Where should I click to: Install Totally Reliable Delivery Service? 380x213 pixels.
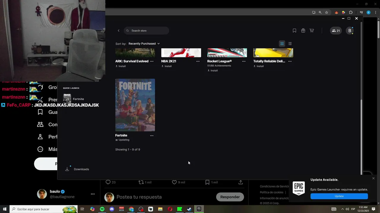[259, 66]
